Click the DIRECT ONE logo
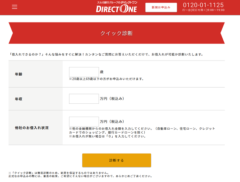240x182 pixels. point(117,7)
